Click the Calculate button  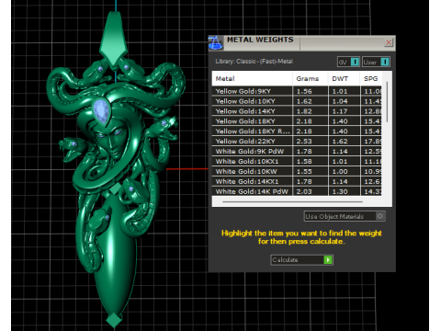[x=301, y=260]
